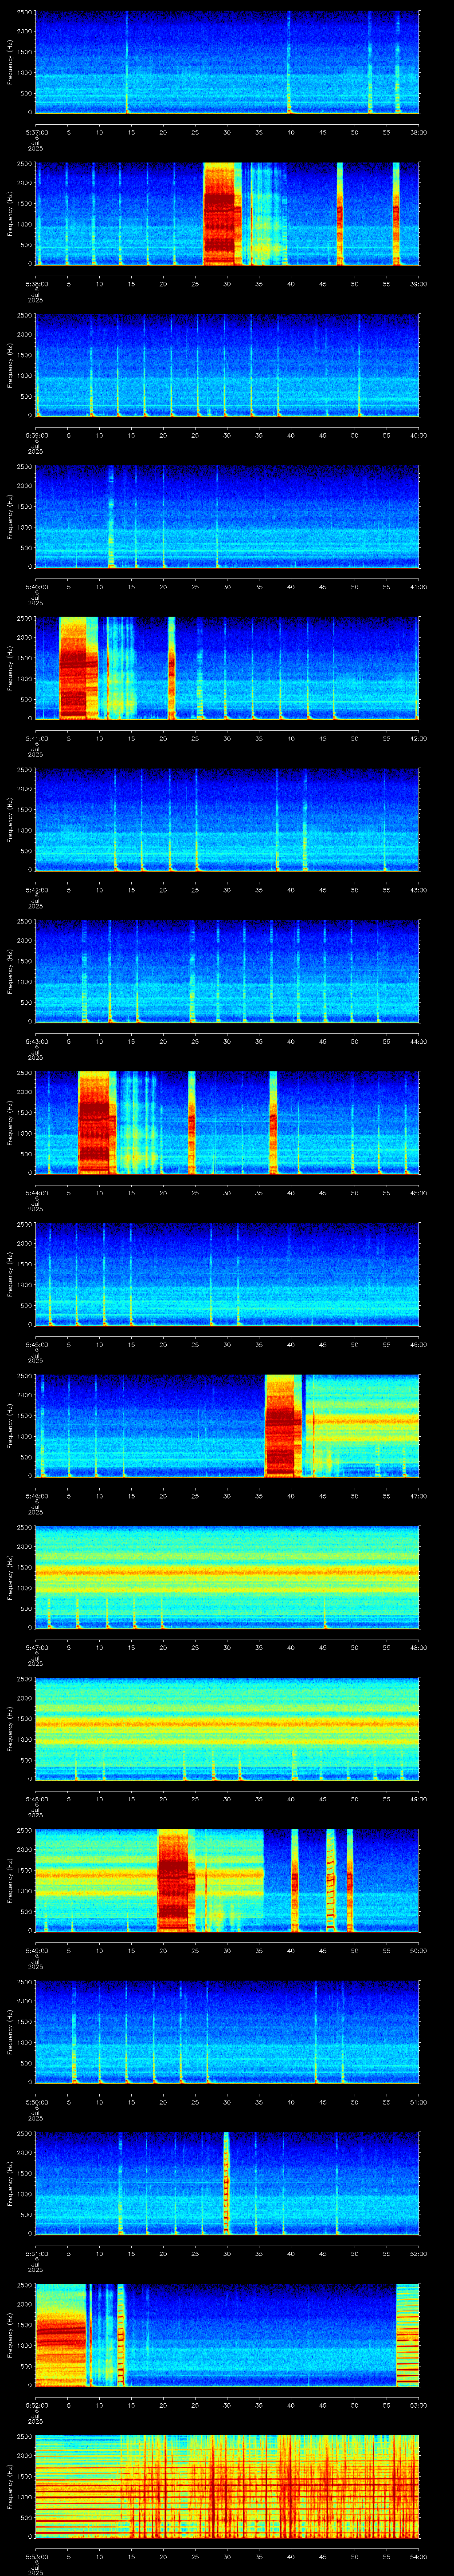Select the loud red burst in the 5:38:00 spectrogram
454x2576 pixels.
pos(223,214)
